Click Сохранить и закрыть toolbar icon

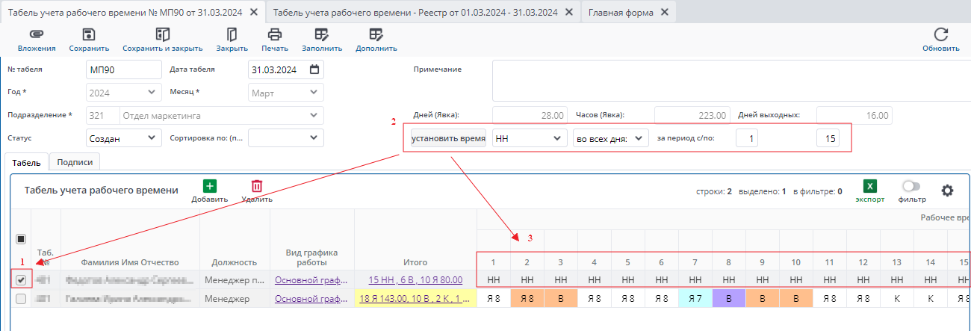163,34
